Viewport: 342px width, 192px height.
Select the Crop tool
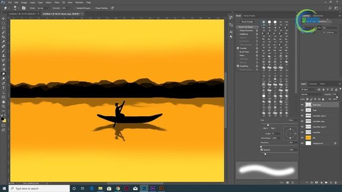(x=3, y=37)
